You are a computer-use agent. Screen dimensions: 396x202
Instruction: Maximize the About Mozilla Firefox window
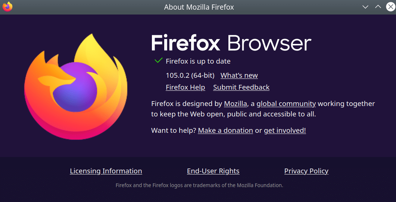tap(378, 7)
